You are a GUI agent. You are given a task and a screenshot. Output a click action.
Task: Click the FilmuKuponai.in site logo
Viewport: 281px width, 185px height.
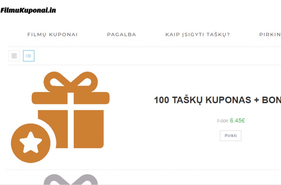point(28,10)
